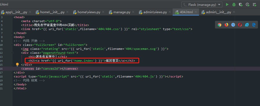Open page preview in Internet Explorer
The height and width of the screenshot is (106, 260).
(247, 25)
